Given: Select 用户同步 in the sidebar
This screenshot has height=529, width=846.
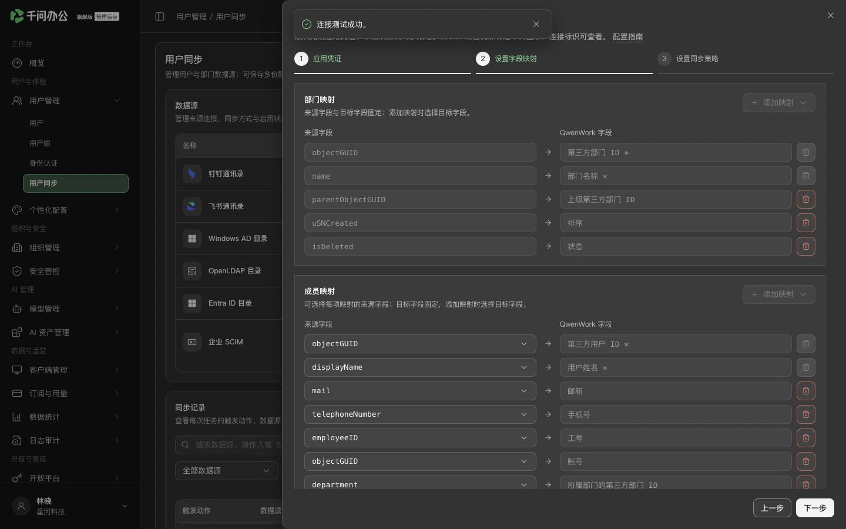Looking at the screenshot, I should click(x=76, y=183).
